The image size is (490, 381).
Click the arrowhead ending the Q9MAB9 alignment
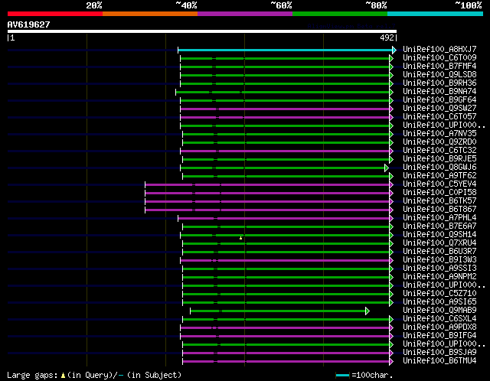[367, 311]
